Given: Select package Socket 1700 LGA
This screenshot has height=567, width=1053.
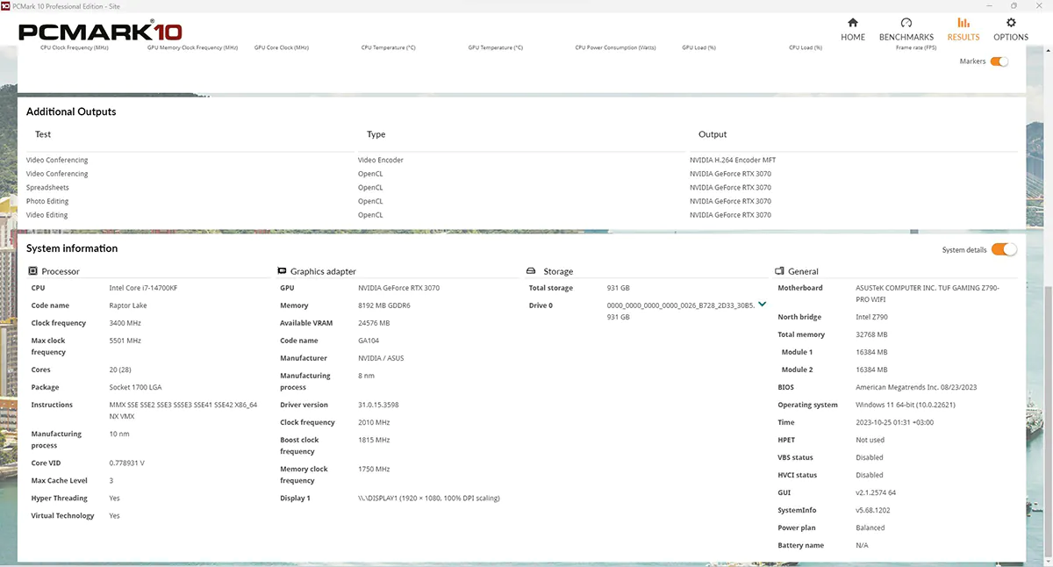Looking at the screenshot, I should (135, 387).
